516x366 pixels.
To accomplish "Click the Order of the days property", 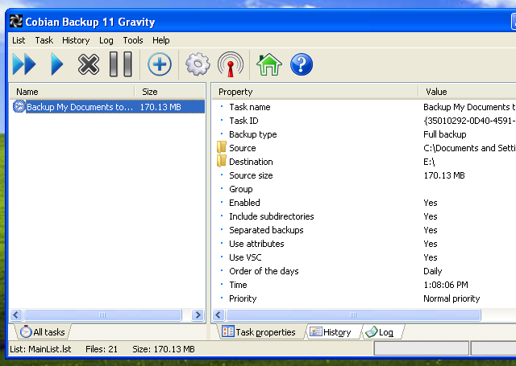I will pyautogui.click(x=264, y=271).
